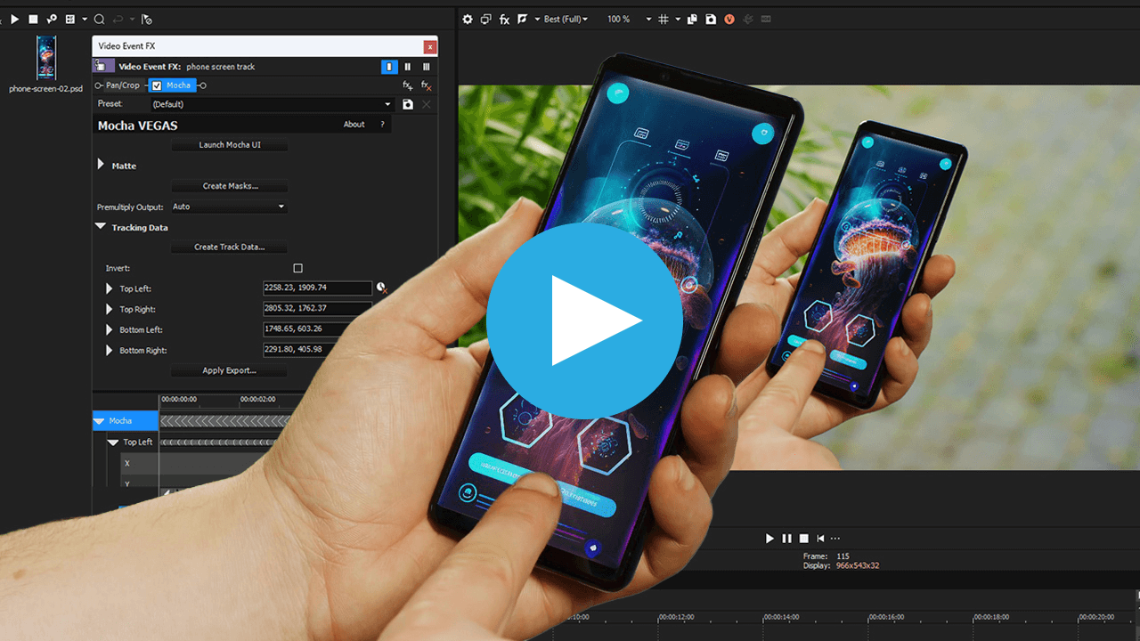Open the Preset dropdown list
The width and height of the screenshot is (1140, 641).
pos(387,104)
